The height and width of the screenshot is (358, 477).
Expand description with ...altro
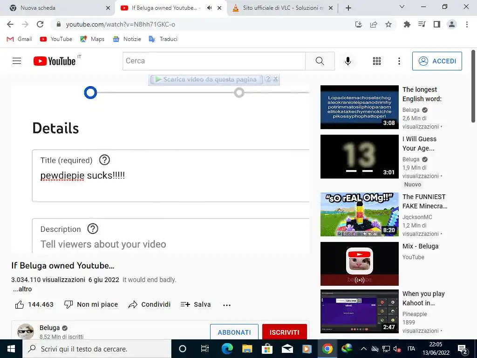(22, 289)
